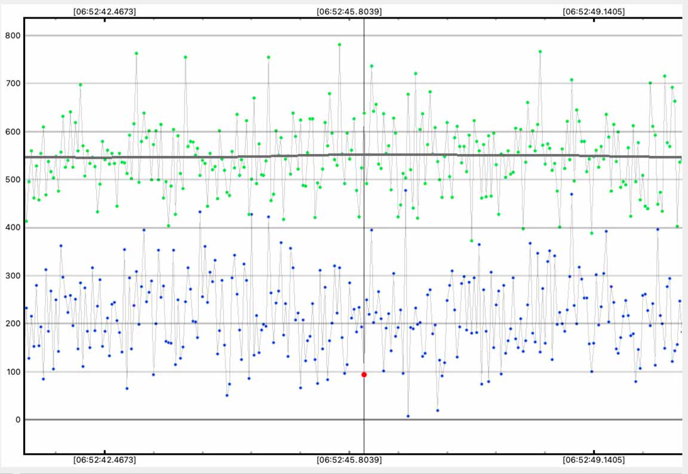The height and width of the screenshot is (474, 688).
Task: Click the 700 label on the Y axis
Action: pos(12,84)
